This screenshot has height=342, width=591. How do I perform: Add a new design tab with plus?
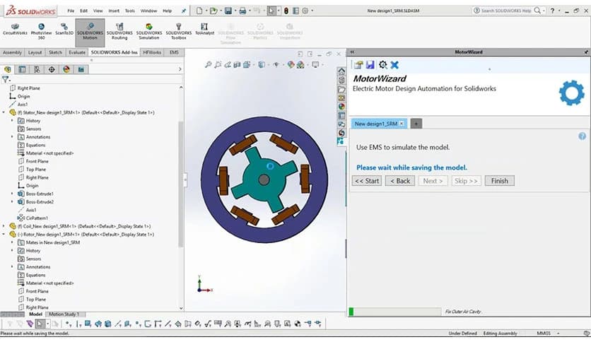tap(416, 124)
